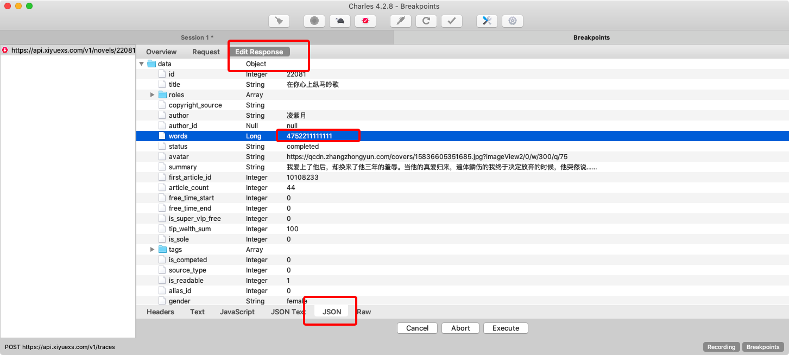Collapse the data object node
Image resolution: width=789 pixels, height=355 pixels.
tap(142, 64)
